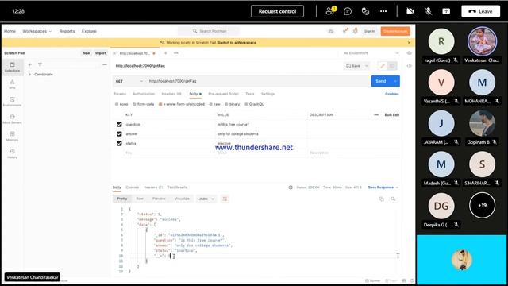Open the meeting More actions ellipsis
This screenshot has width=508, height=286.
tap(383, 11)
